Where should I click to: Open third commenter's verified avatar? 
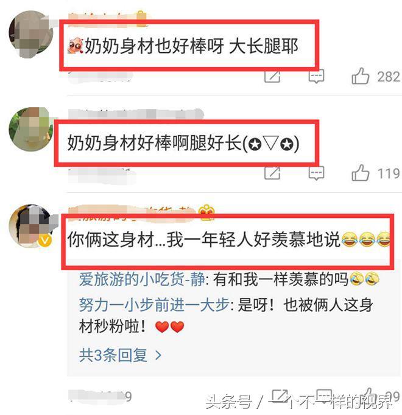(x=31, y=226)
